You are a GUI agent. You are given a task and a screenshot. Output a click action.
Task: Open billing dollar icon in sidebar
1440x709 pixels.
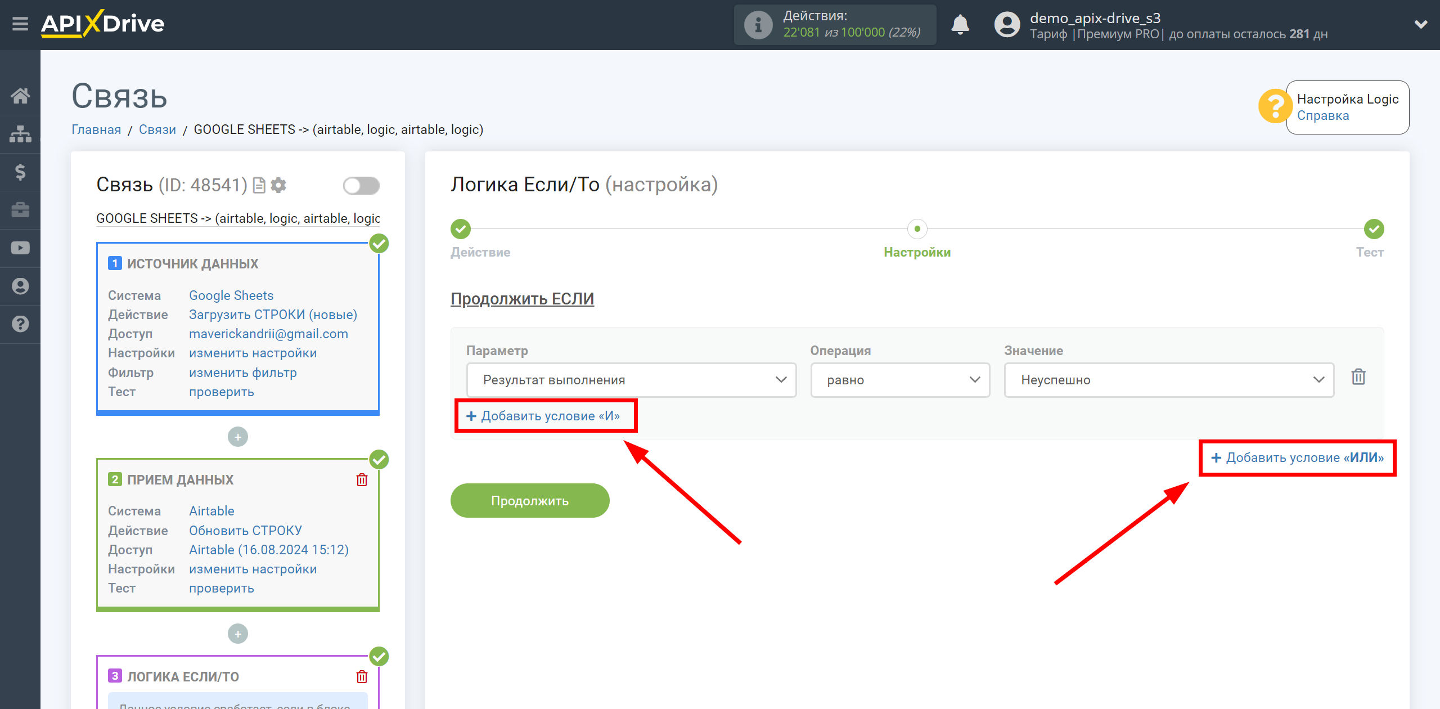click(x=20, y=172)
